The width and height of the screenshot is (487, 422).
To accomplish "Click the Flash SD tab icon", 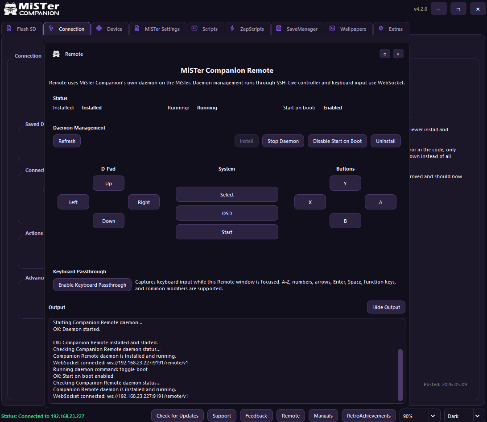I will 9,28.
